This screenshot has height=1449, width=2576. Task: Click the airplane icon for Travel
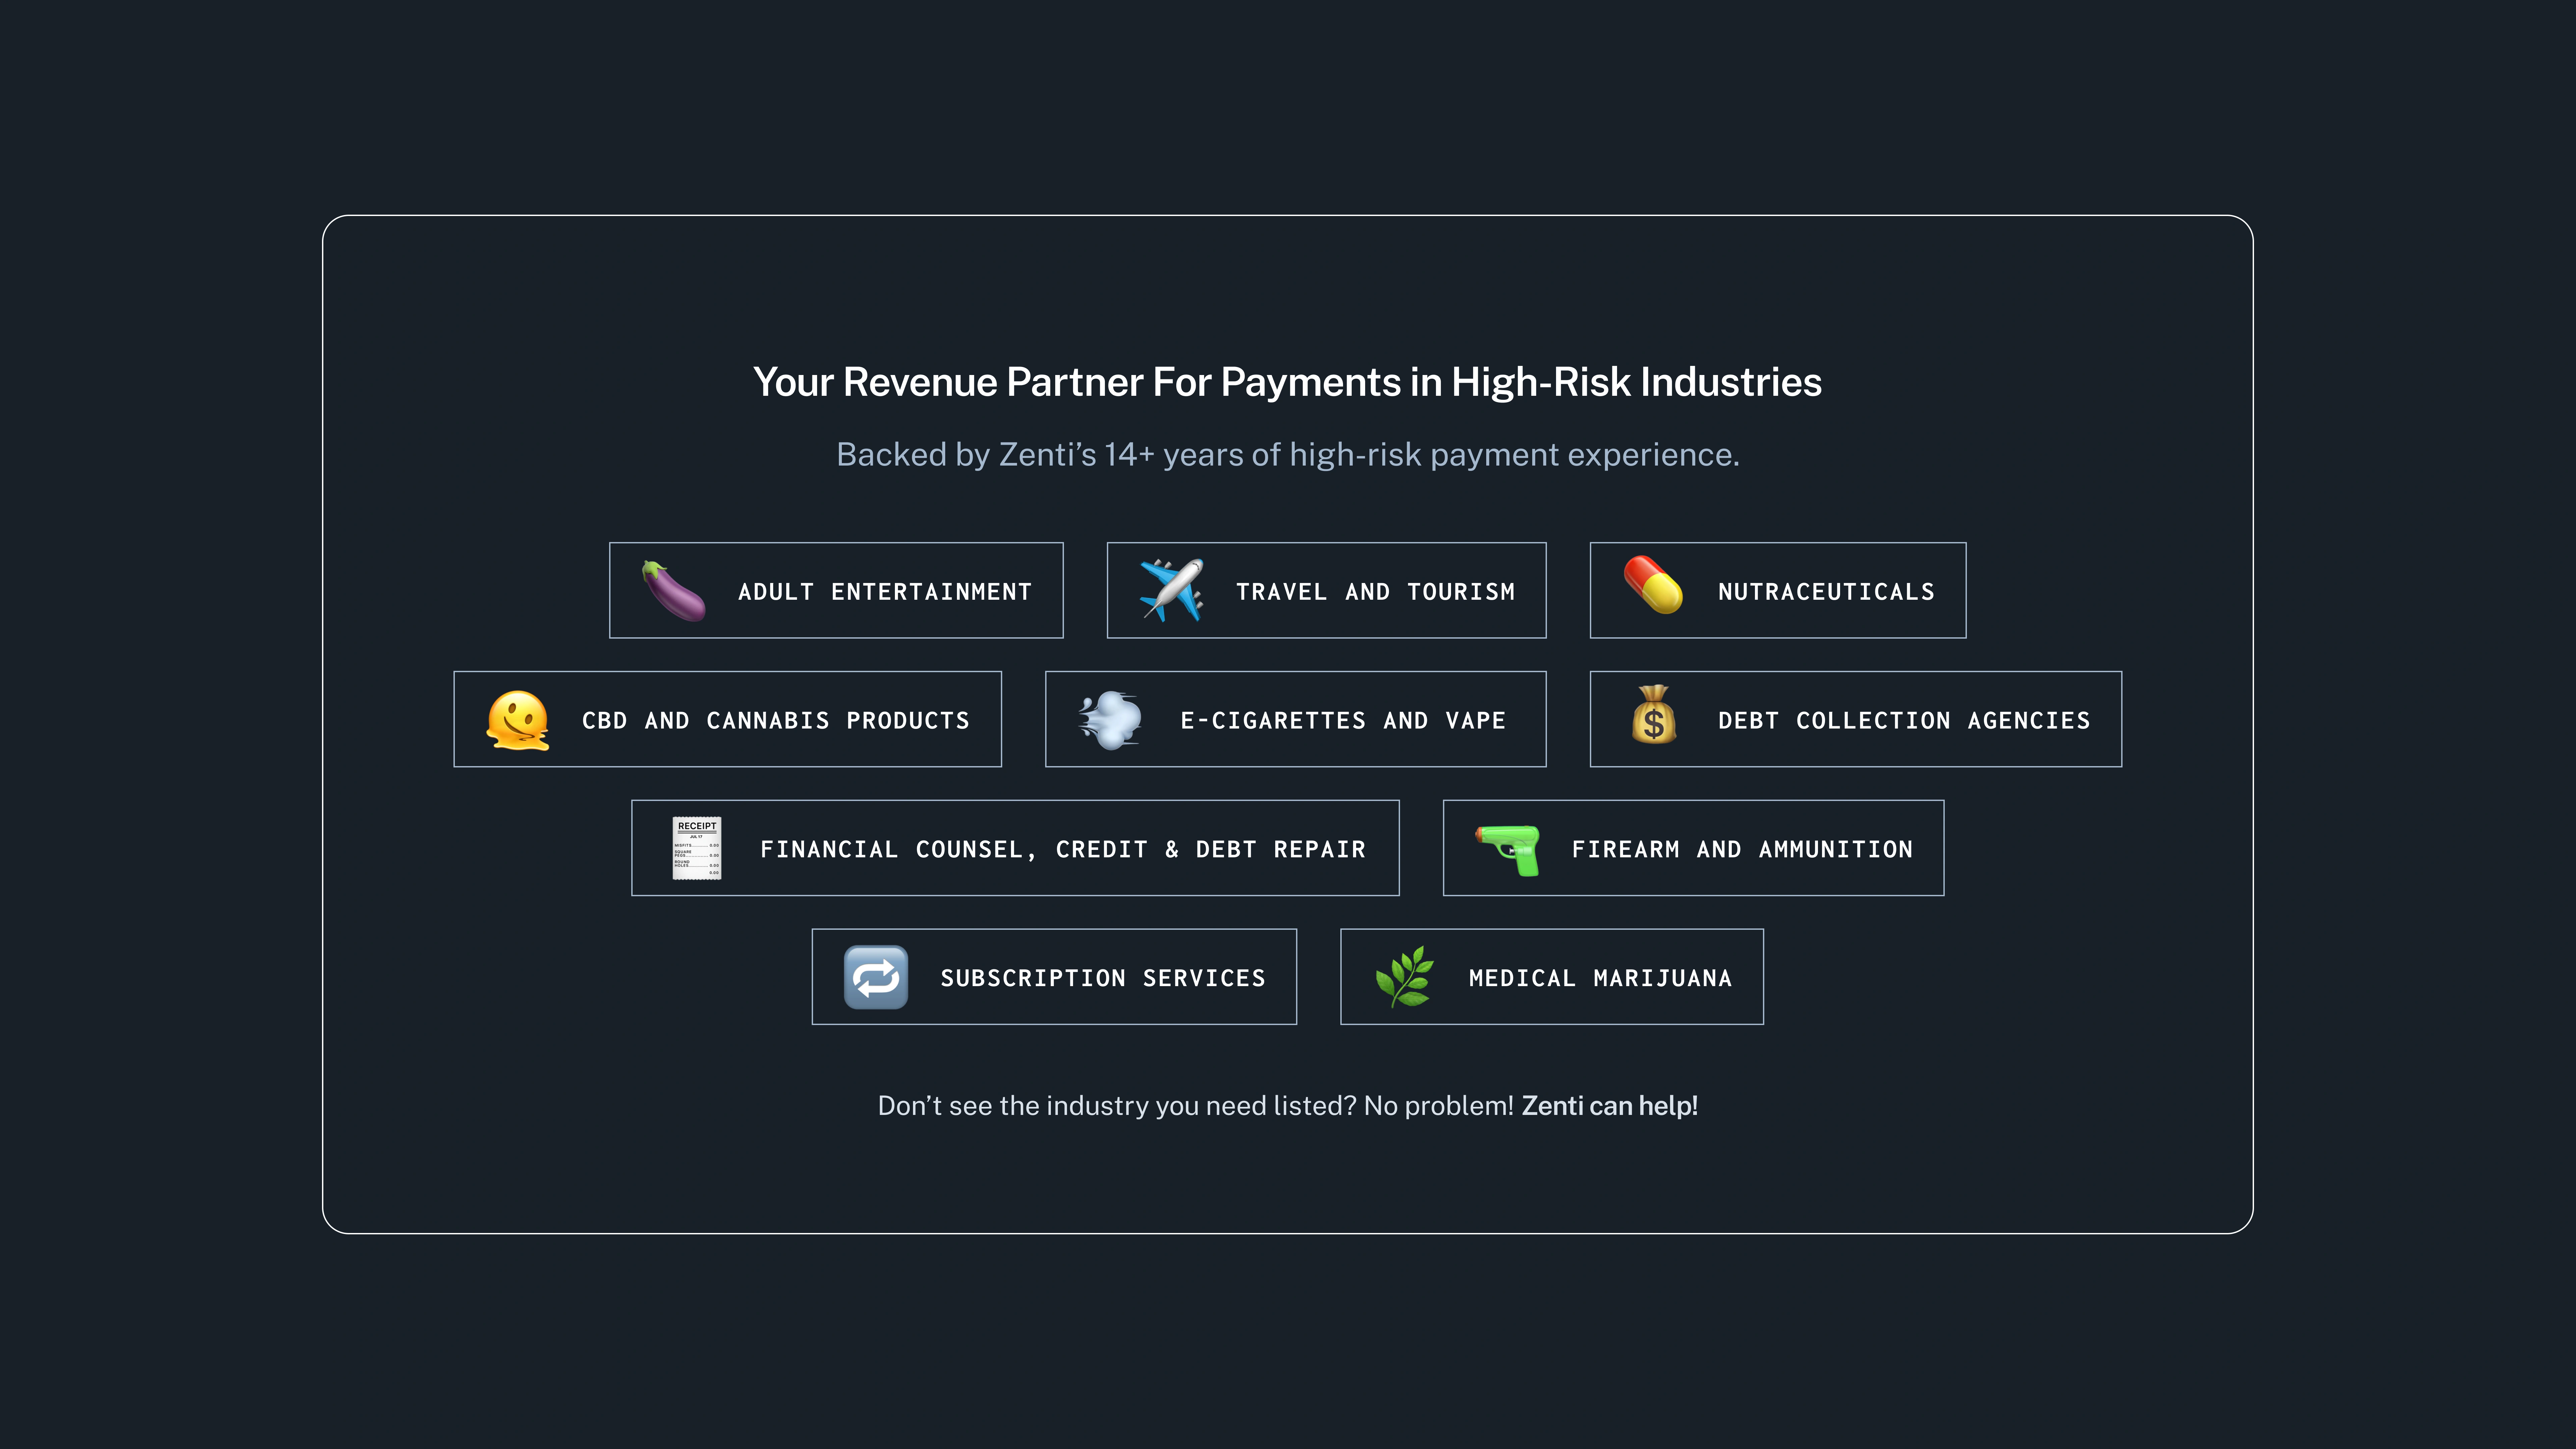(1171, 591)
